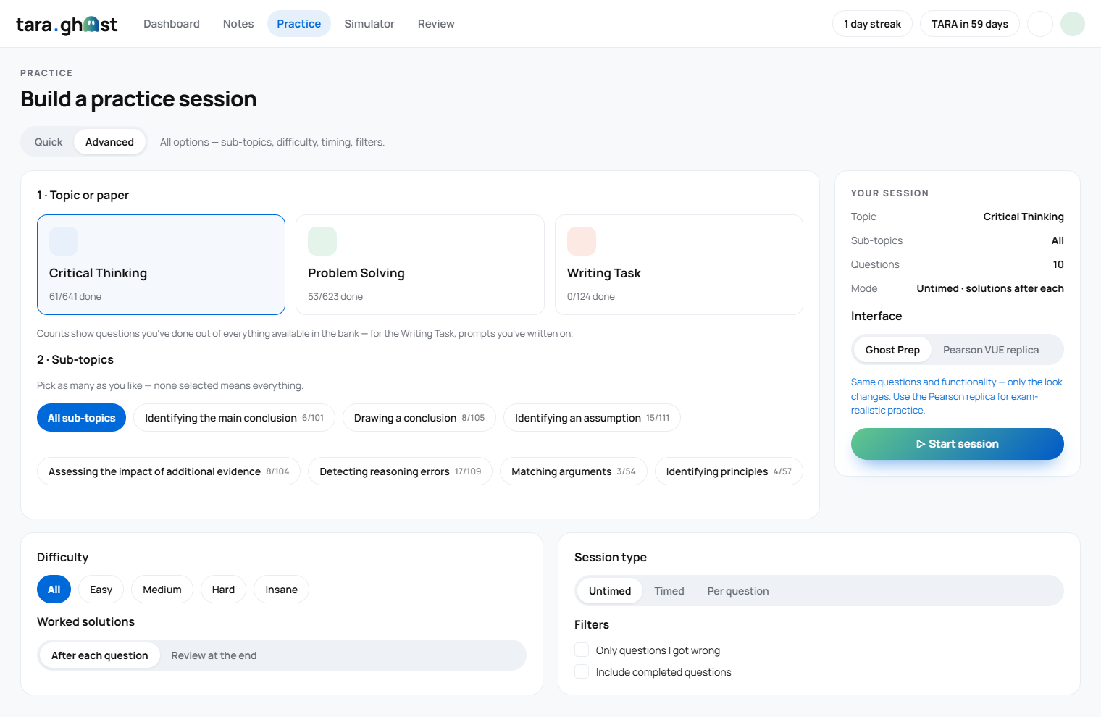
Task: Choose Insane difficulty
Action: click(281, 590)
